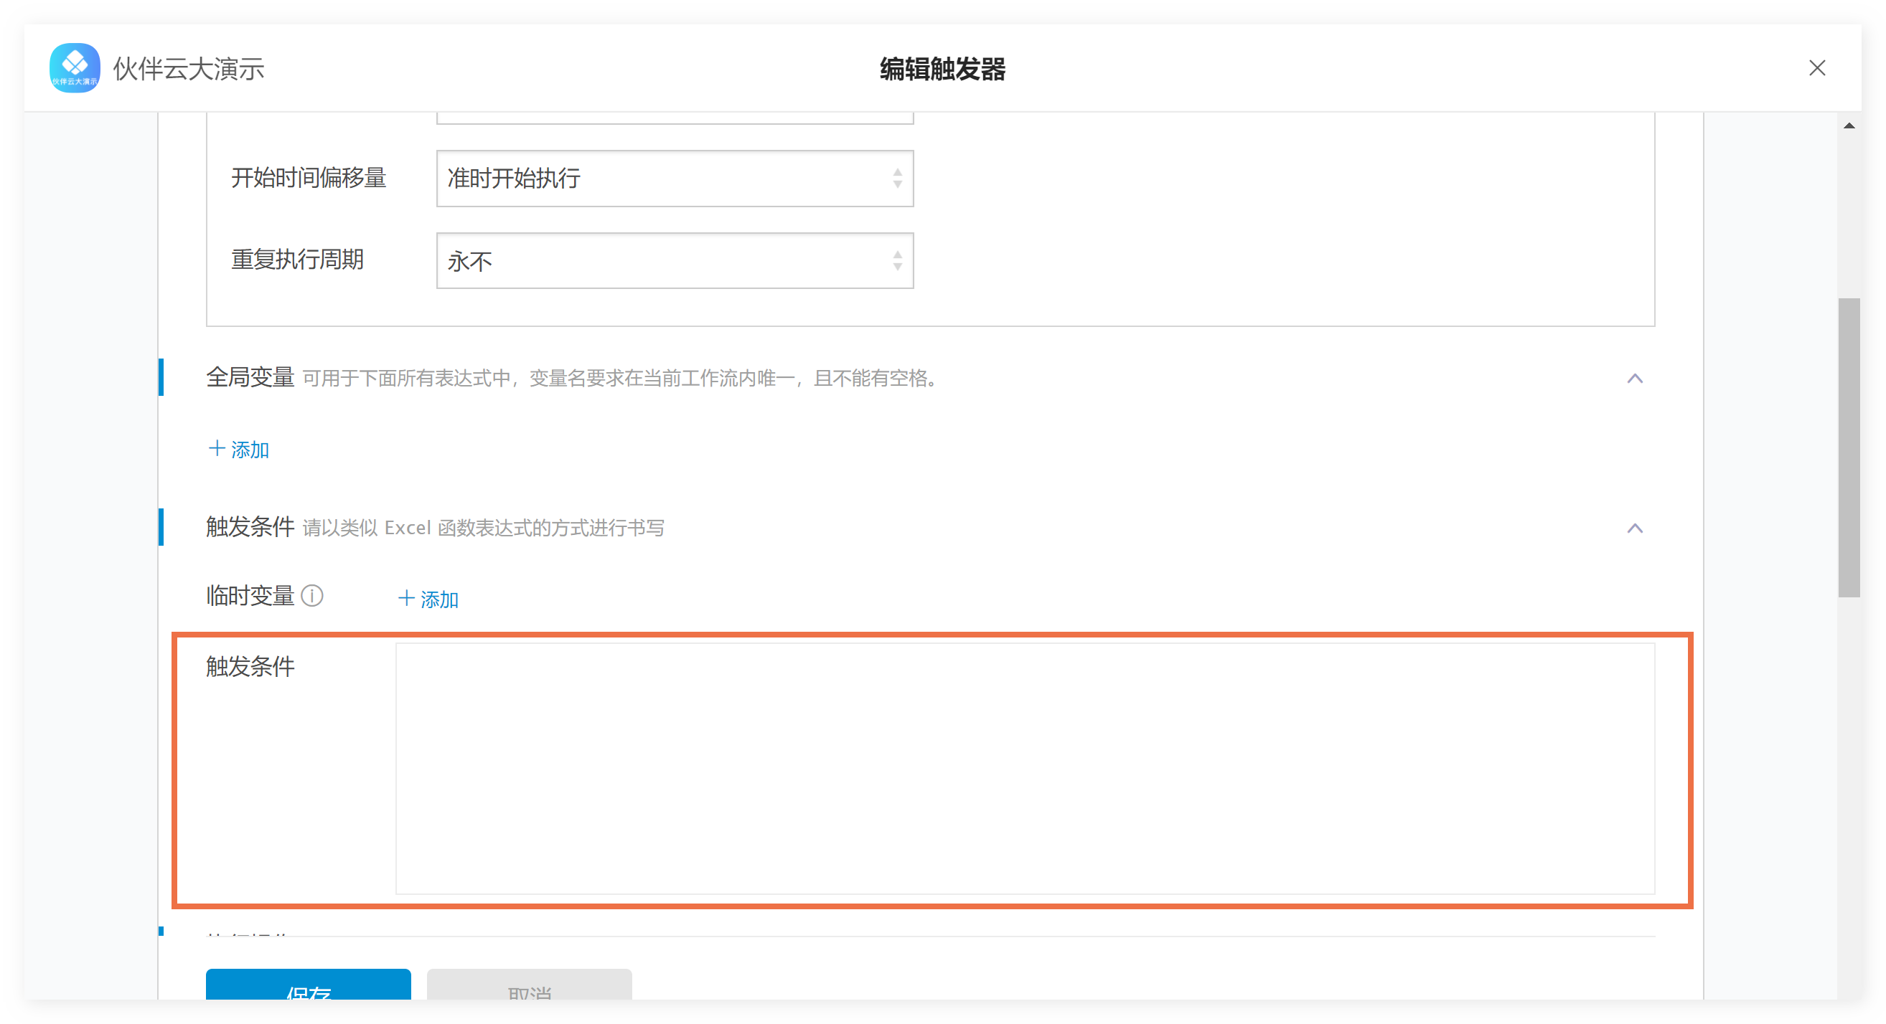Viewport: 1886px width, 1024px height.
Task: Click the 编辑触发器 dialog title
Action: pyautogui.click(x=942, y=69)
